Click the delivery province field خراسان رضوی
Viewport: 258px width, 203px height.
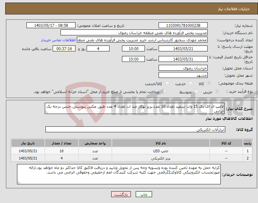[183, 68]
